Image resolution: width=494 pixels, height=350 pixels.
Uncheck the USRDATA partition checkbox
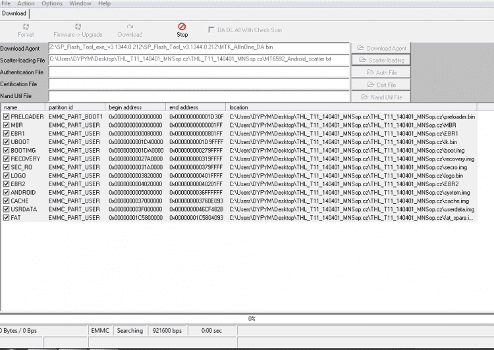coord(6,209)
